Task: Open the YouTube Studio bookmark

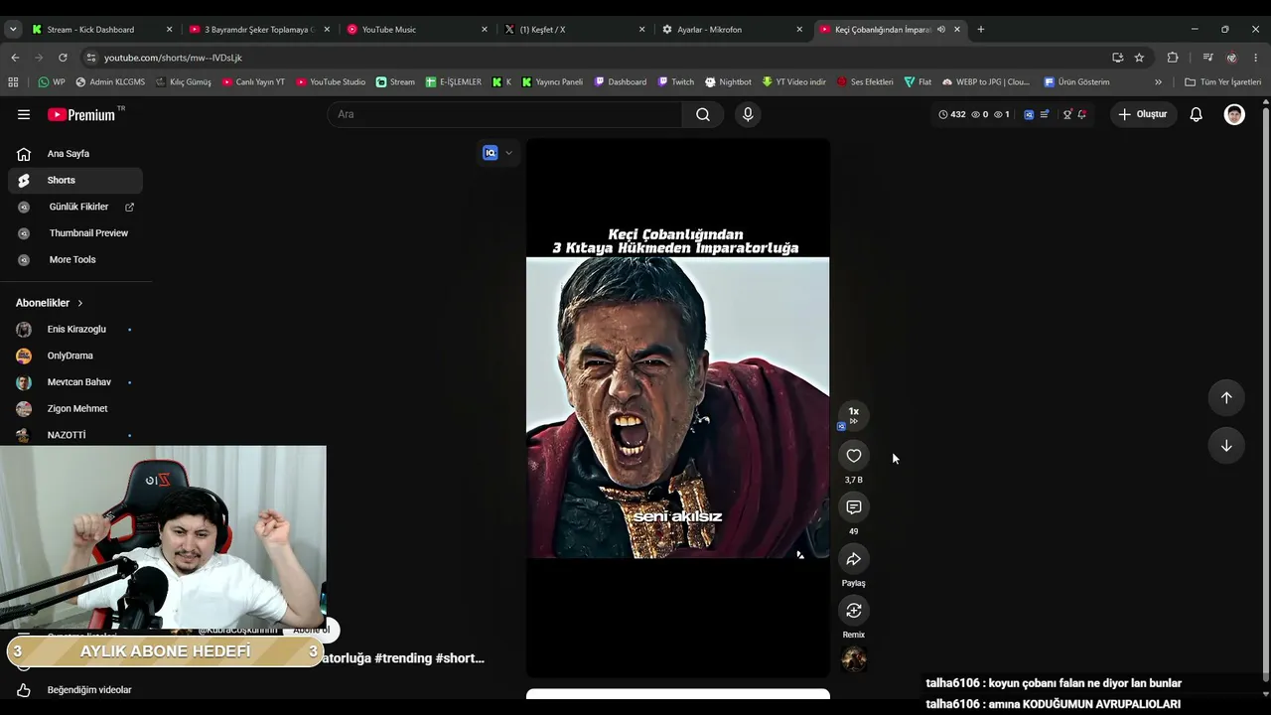Action: (331, 82)
